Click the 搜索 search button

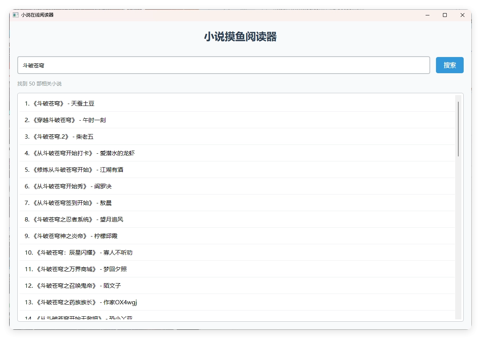coord(449,65)
